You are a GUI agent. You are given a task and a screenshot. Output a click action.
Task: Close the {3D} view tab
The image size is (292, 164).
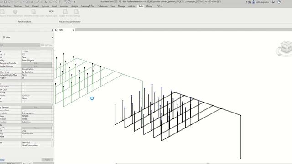tap(73, 30)
